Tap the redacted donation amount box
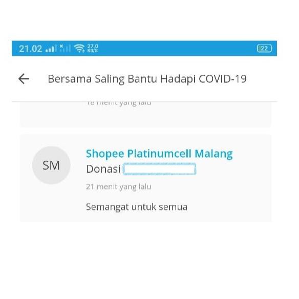 tap(159, 169)
